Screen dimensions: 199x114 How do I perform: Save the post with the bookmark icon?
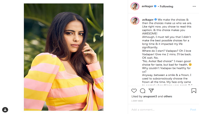pyautogui.click(x=194, y=91)
